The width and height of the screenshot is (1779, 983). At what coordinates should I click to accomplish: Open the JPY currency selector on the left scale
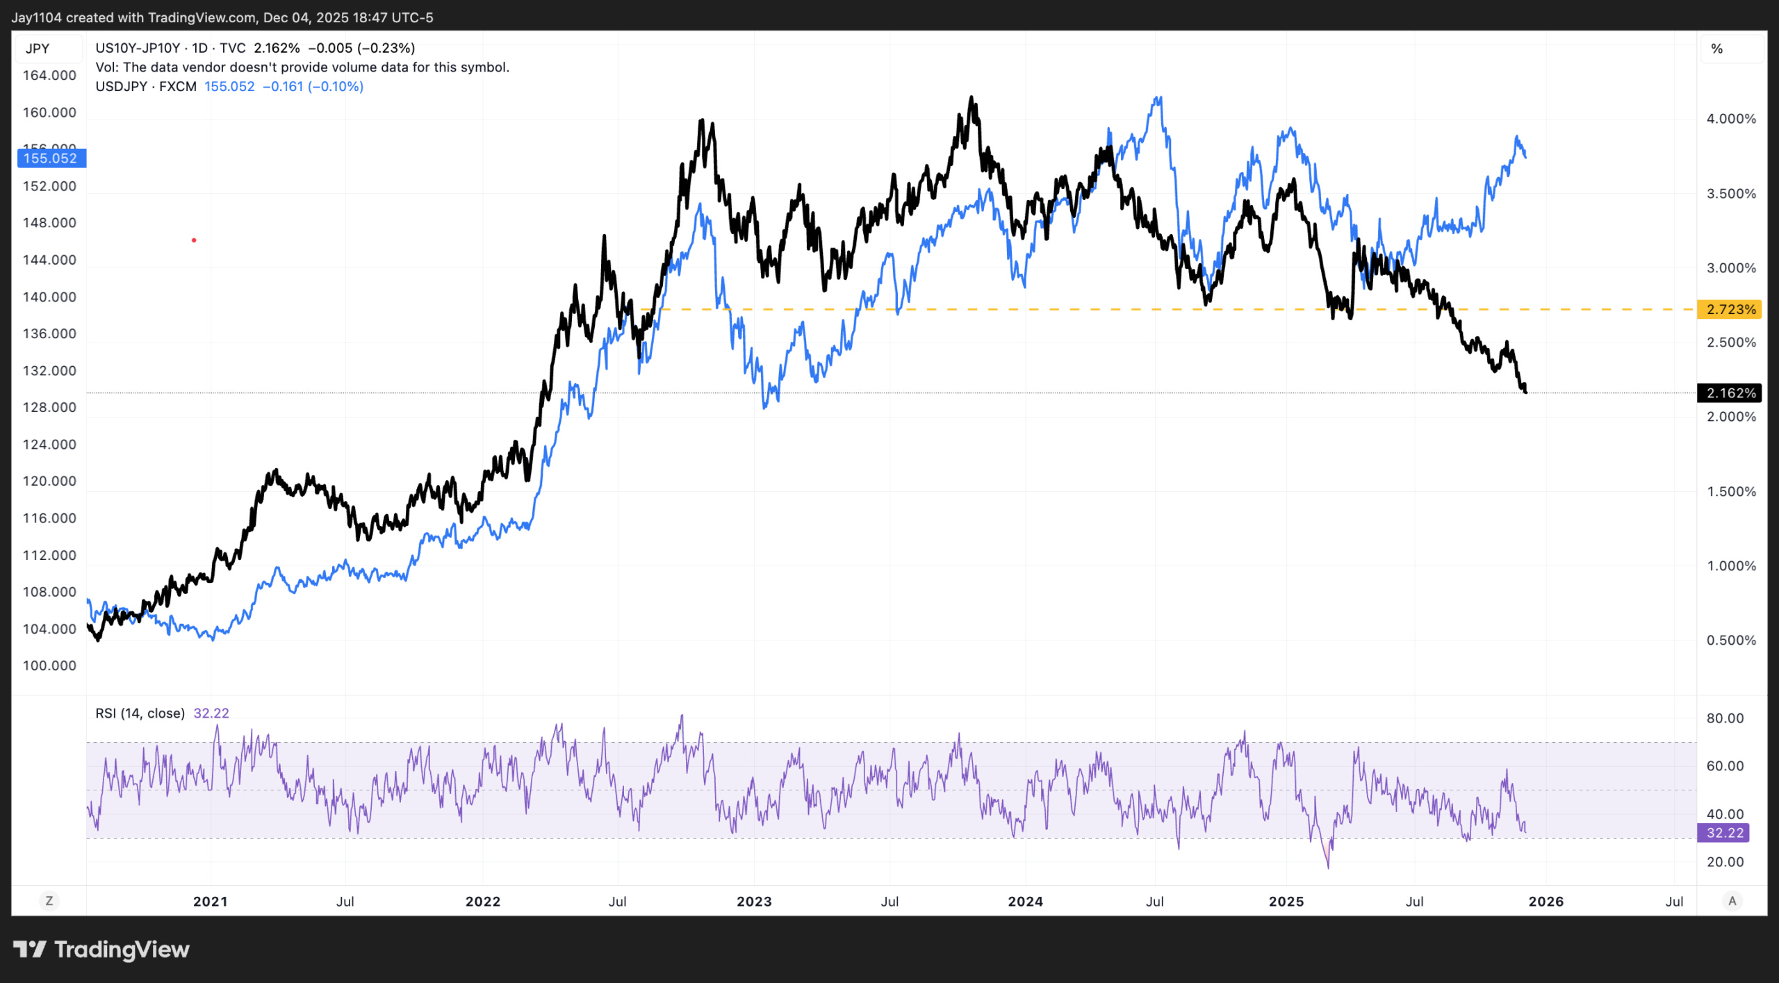(x=38, y=49)
